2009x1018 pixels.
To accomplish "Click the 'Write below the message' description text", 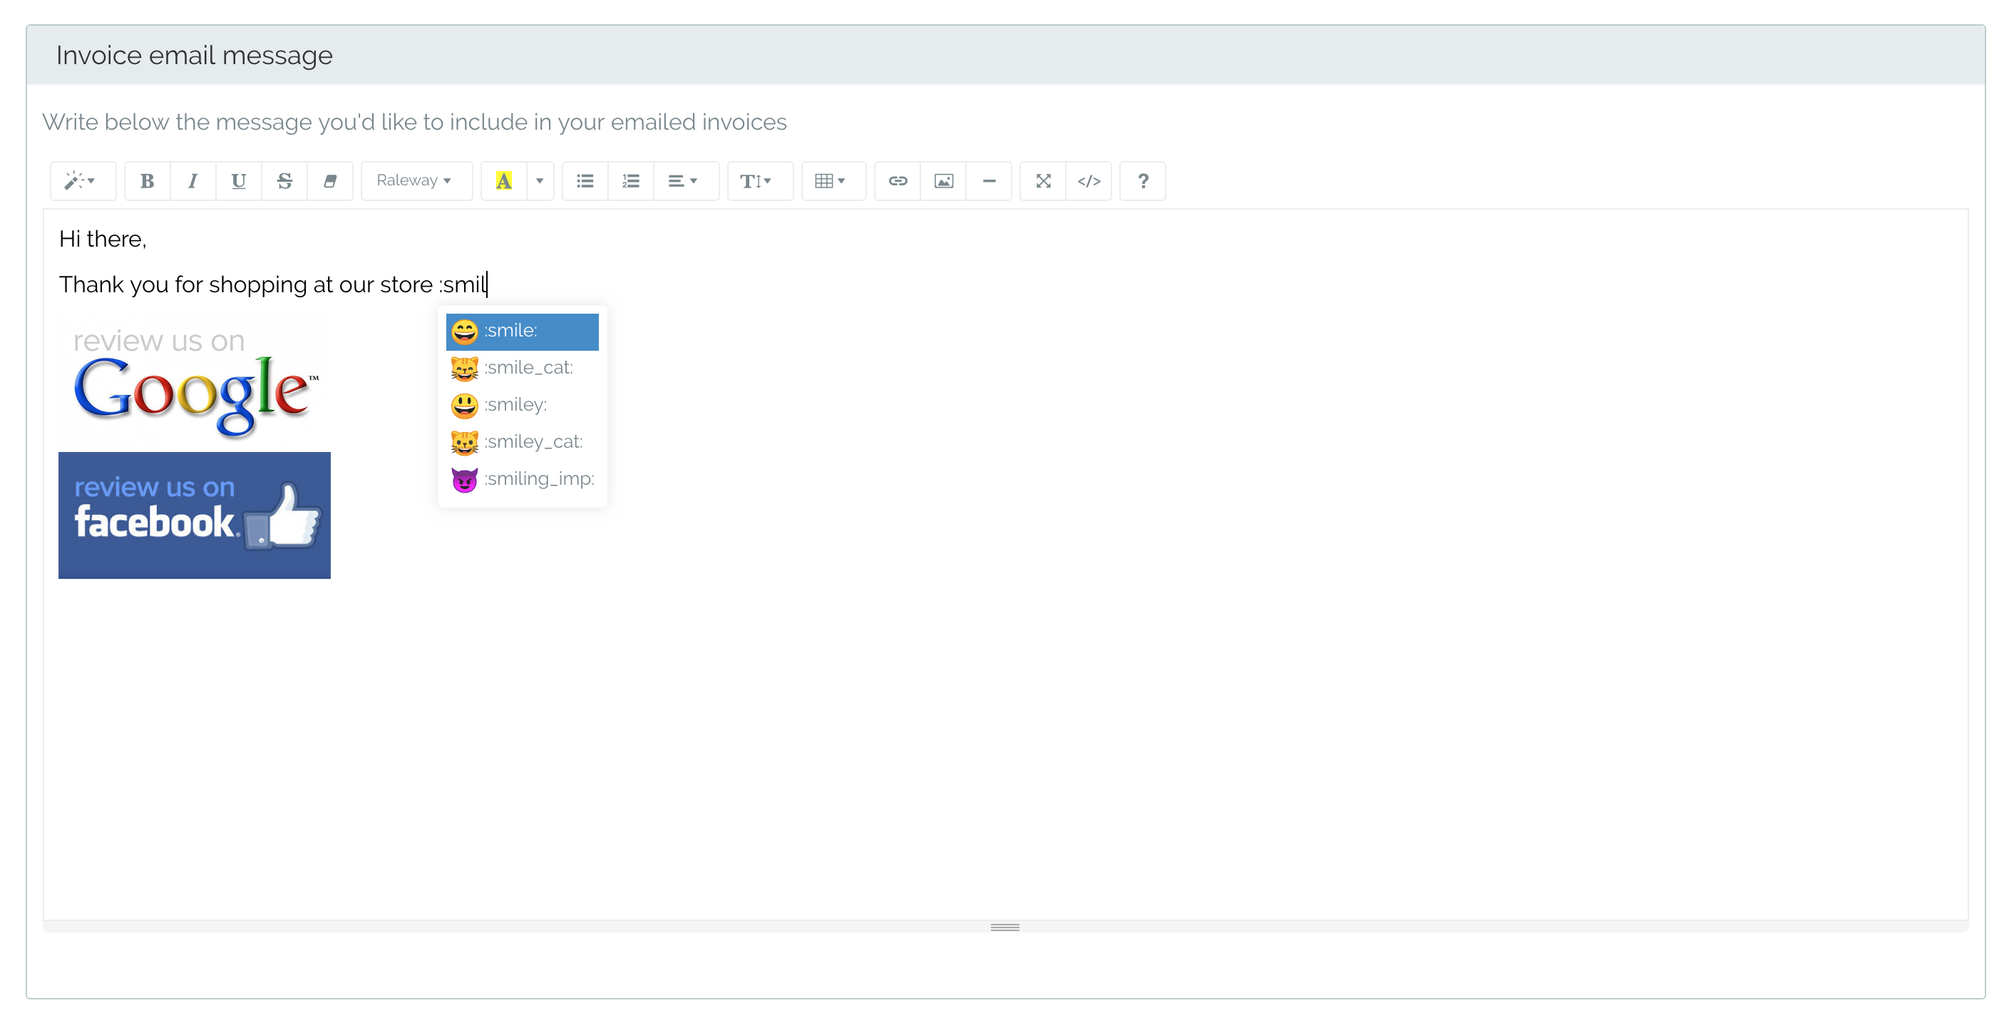I will point(414,123).
